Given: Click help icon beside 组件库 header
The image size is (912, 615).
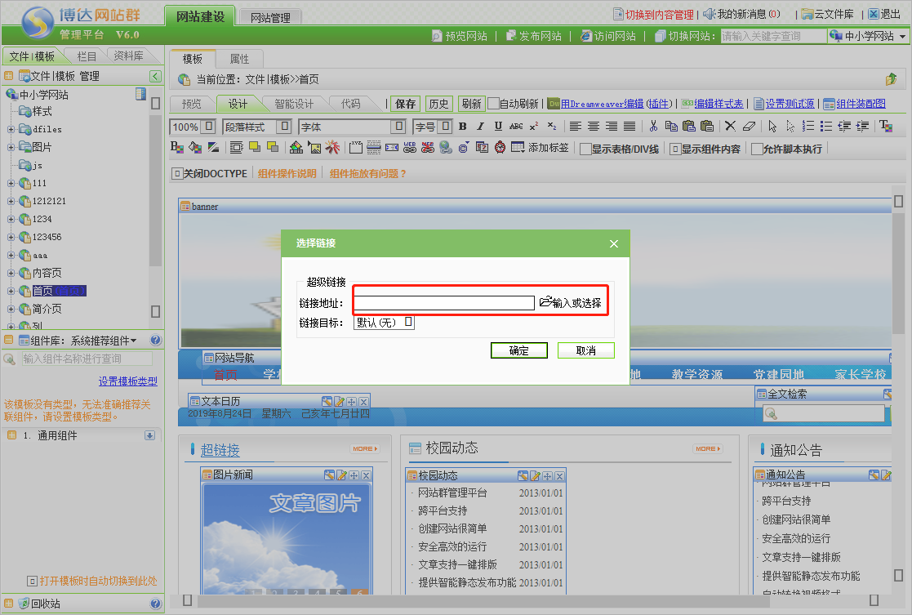Looking at the screenshot, I should (x=156, y=341).
